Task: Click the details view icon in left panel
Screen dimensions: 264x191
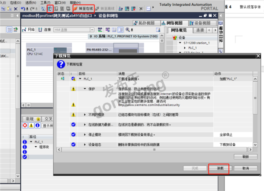Action: (x=9, y=30)
